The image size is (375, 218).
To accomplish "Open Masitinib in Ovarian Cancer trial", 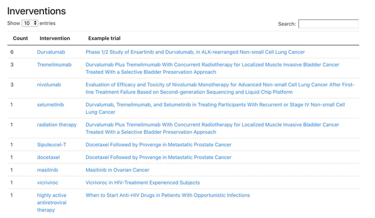I will point(117,170).
